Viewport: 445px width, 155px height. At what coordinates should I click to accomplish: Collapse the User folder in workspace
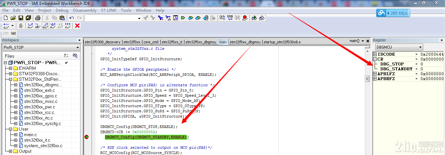pyautogui.click(x=11, y=129)
